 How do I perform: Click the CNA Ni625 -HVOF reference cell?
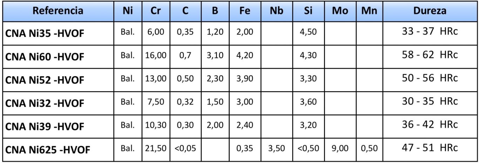(58, 150)
